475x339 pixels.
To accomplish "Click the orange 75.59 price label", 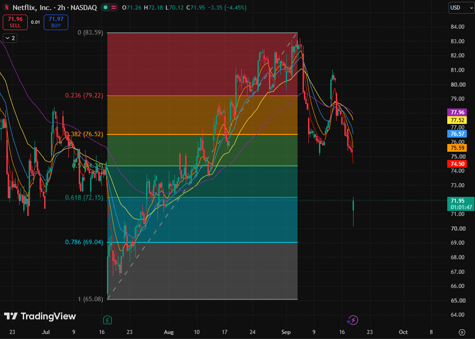I will coord(457,148).
